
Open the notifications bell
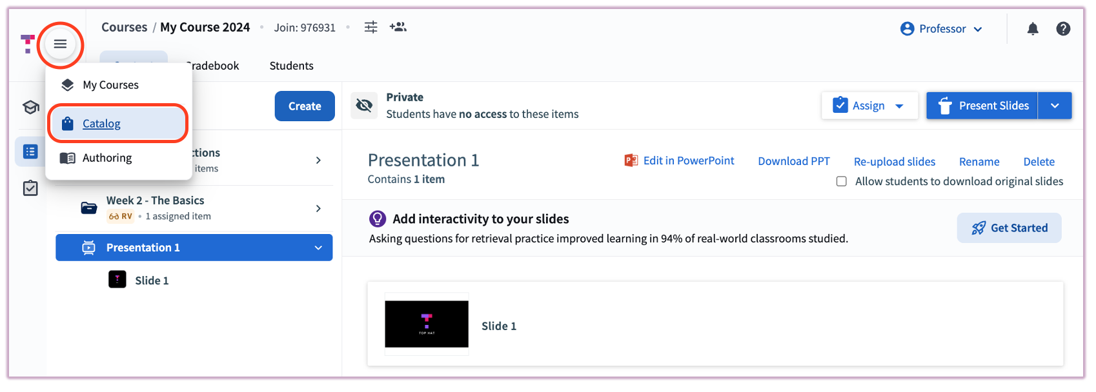[1033, 29]
